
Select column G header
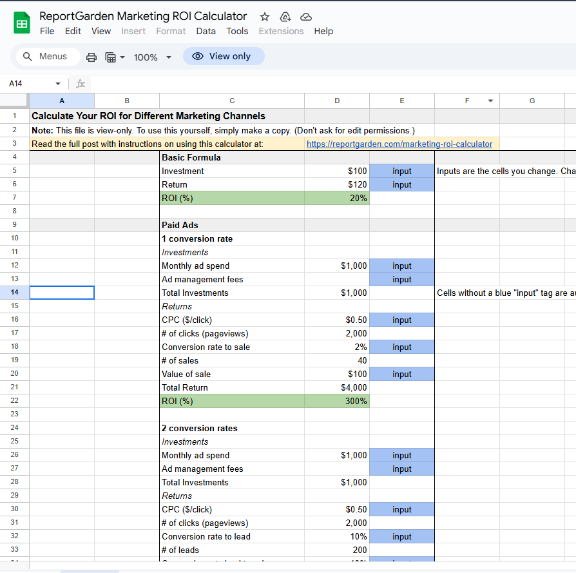tap(532, 101)
